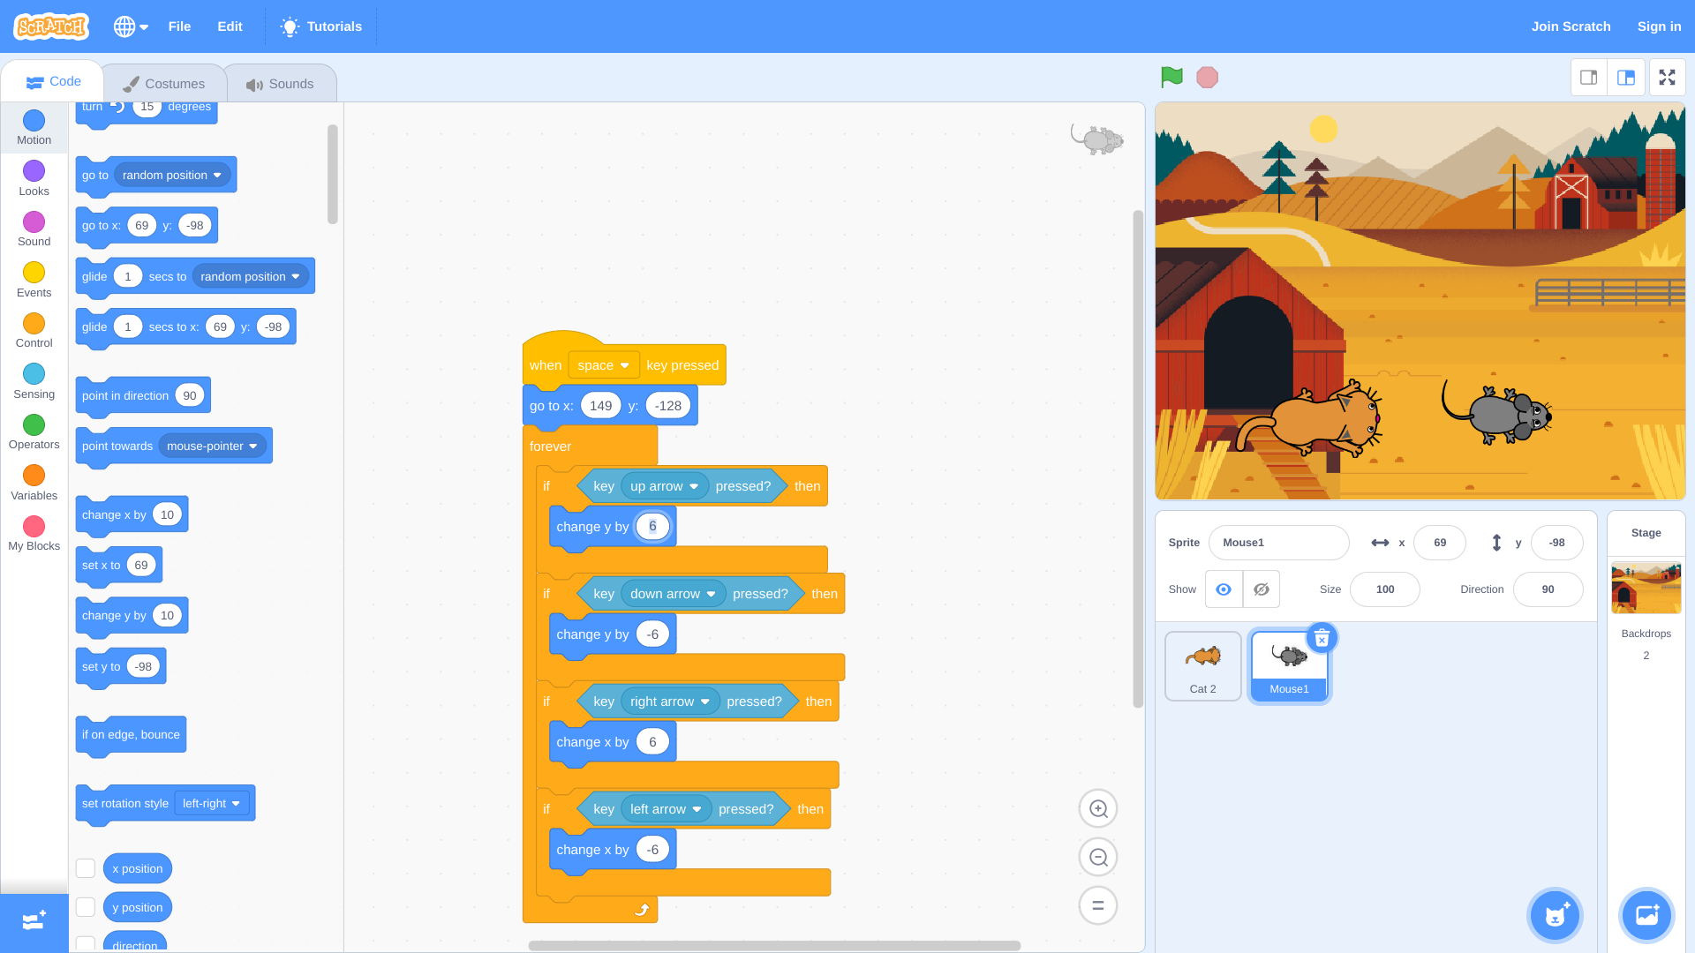Enable the y position checkbox

point(85,906)
